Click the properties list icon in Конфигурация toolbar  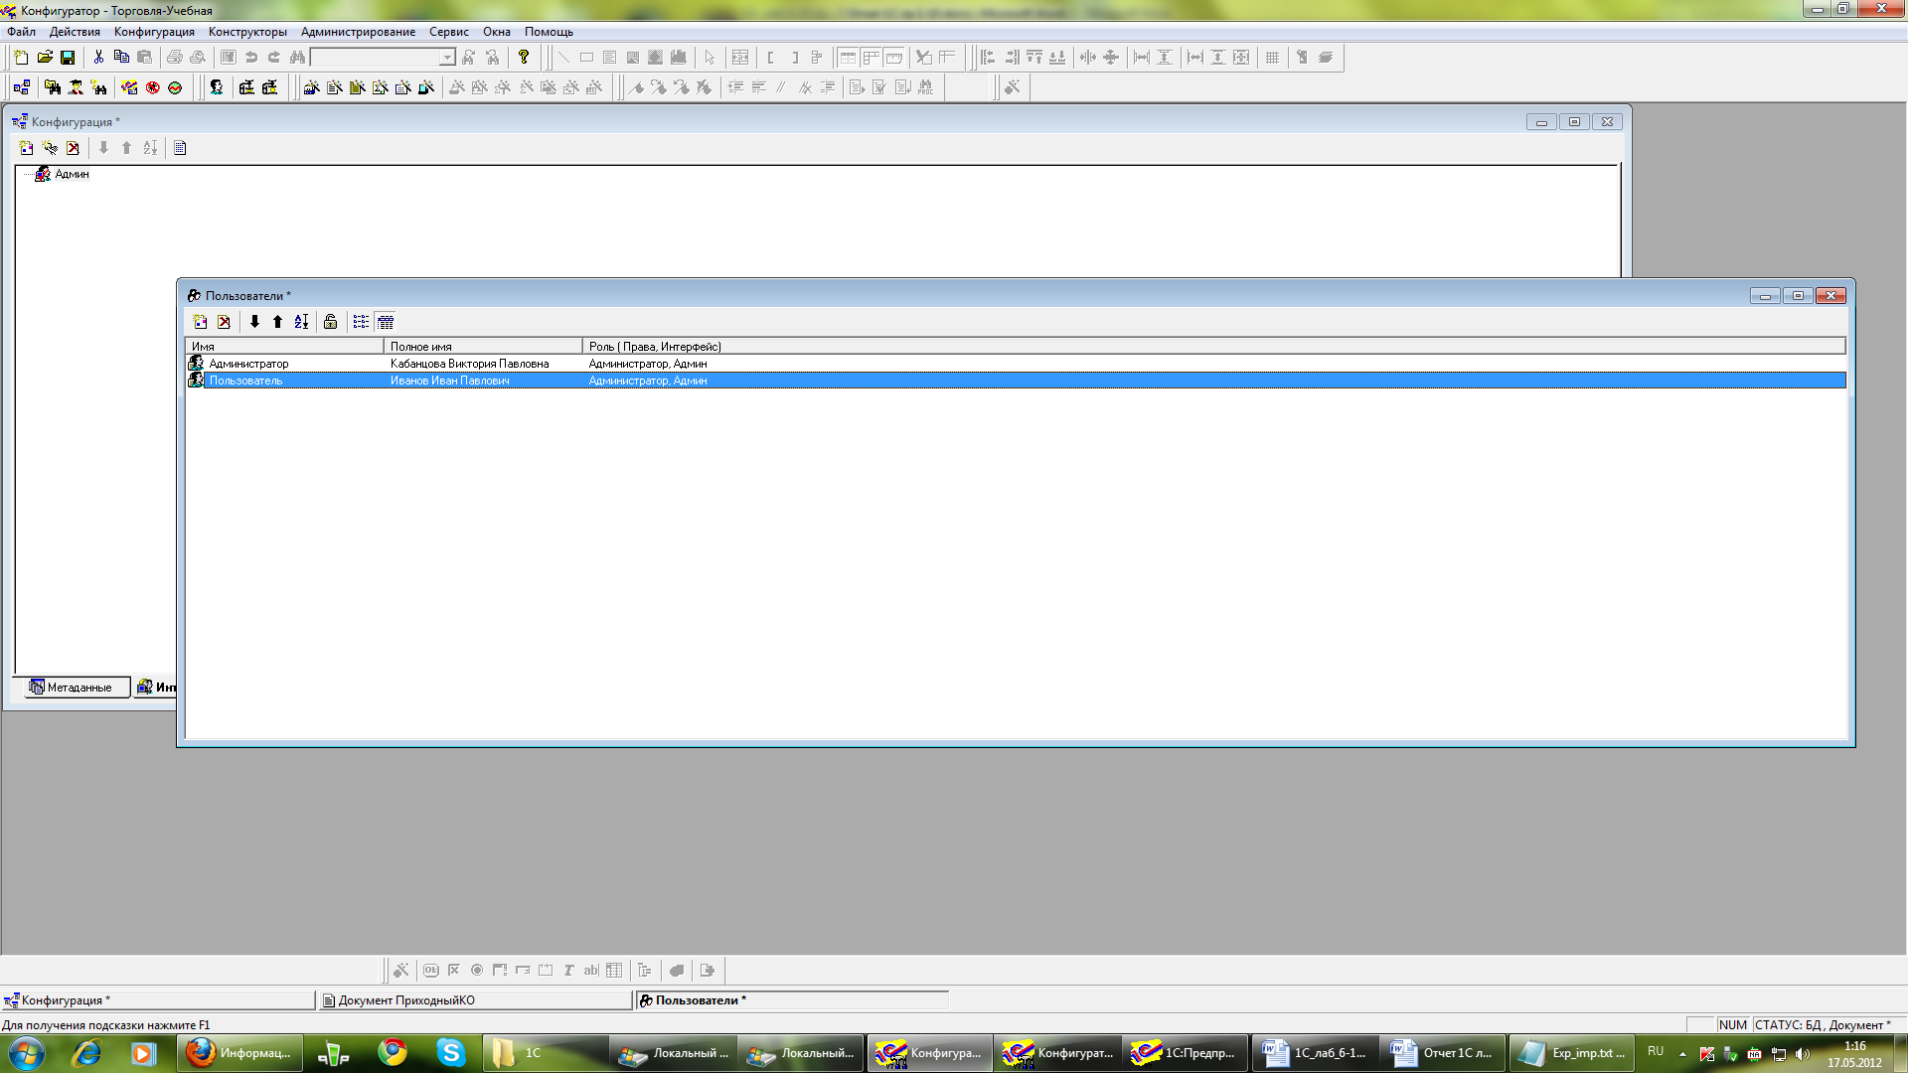point(180,148)
